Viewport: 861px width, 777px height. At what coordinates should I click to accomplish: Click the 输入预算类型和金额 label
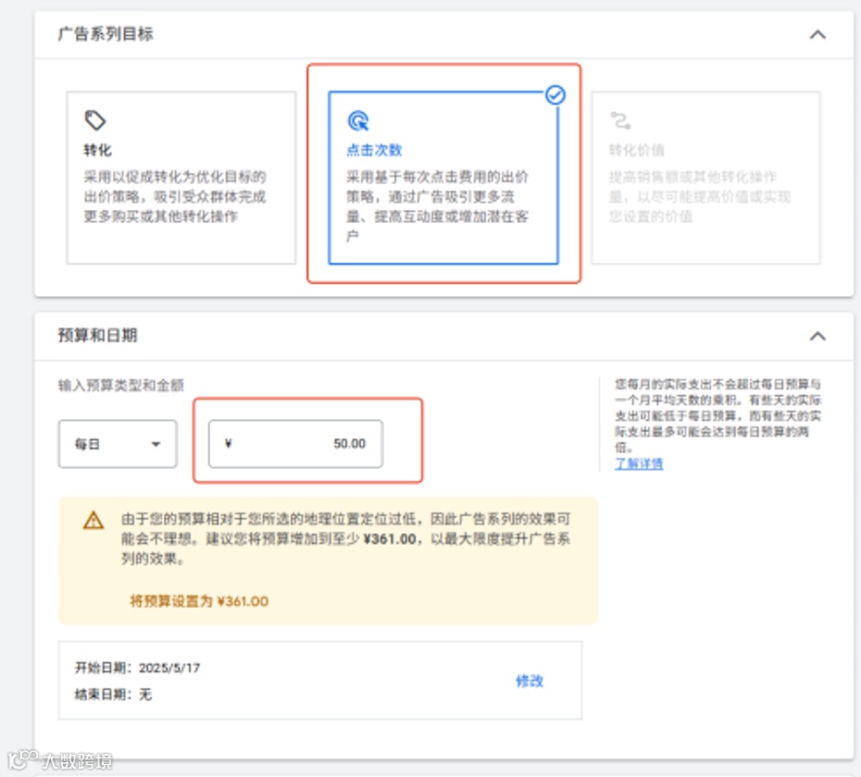pos(120,385)
